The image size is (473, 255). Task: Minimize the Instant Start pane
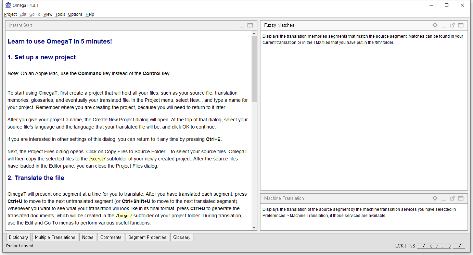[242, 25]
